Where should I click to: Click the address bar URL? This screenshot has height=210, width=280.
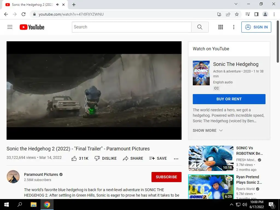click(71, 14)
